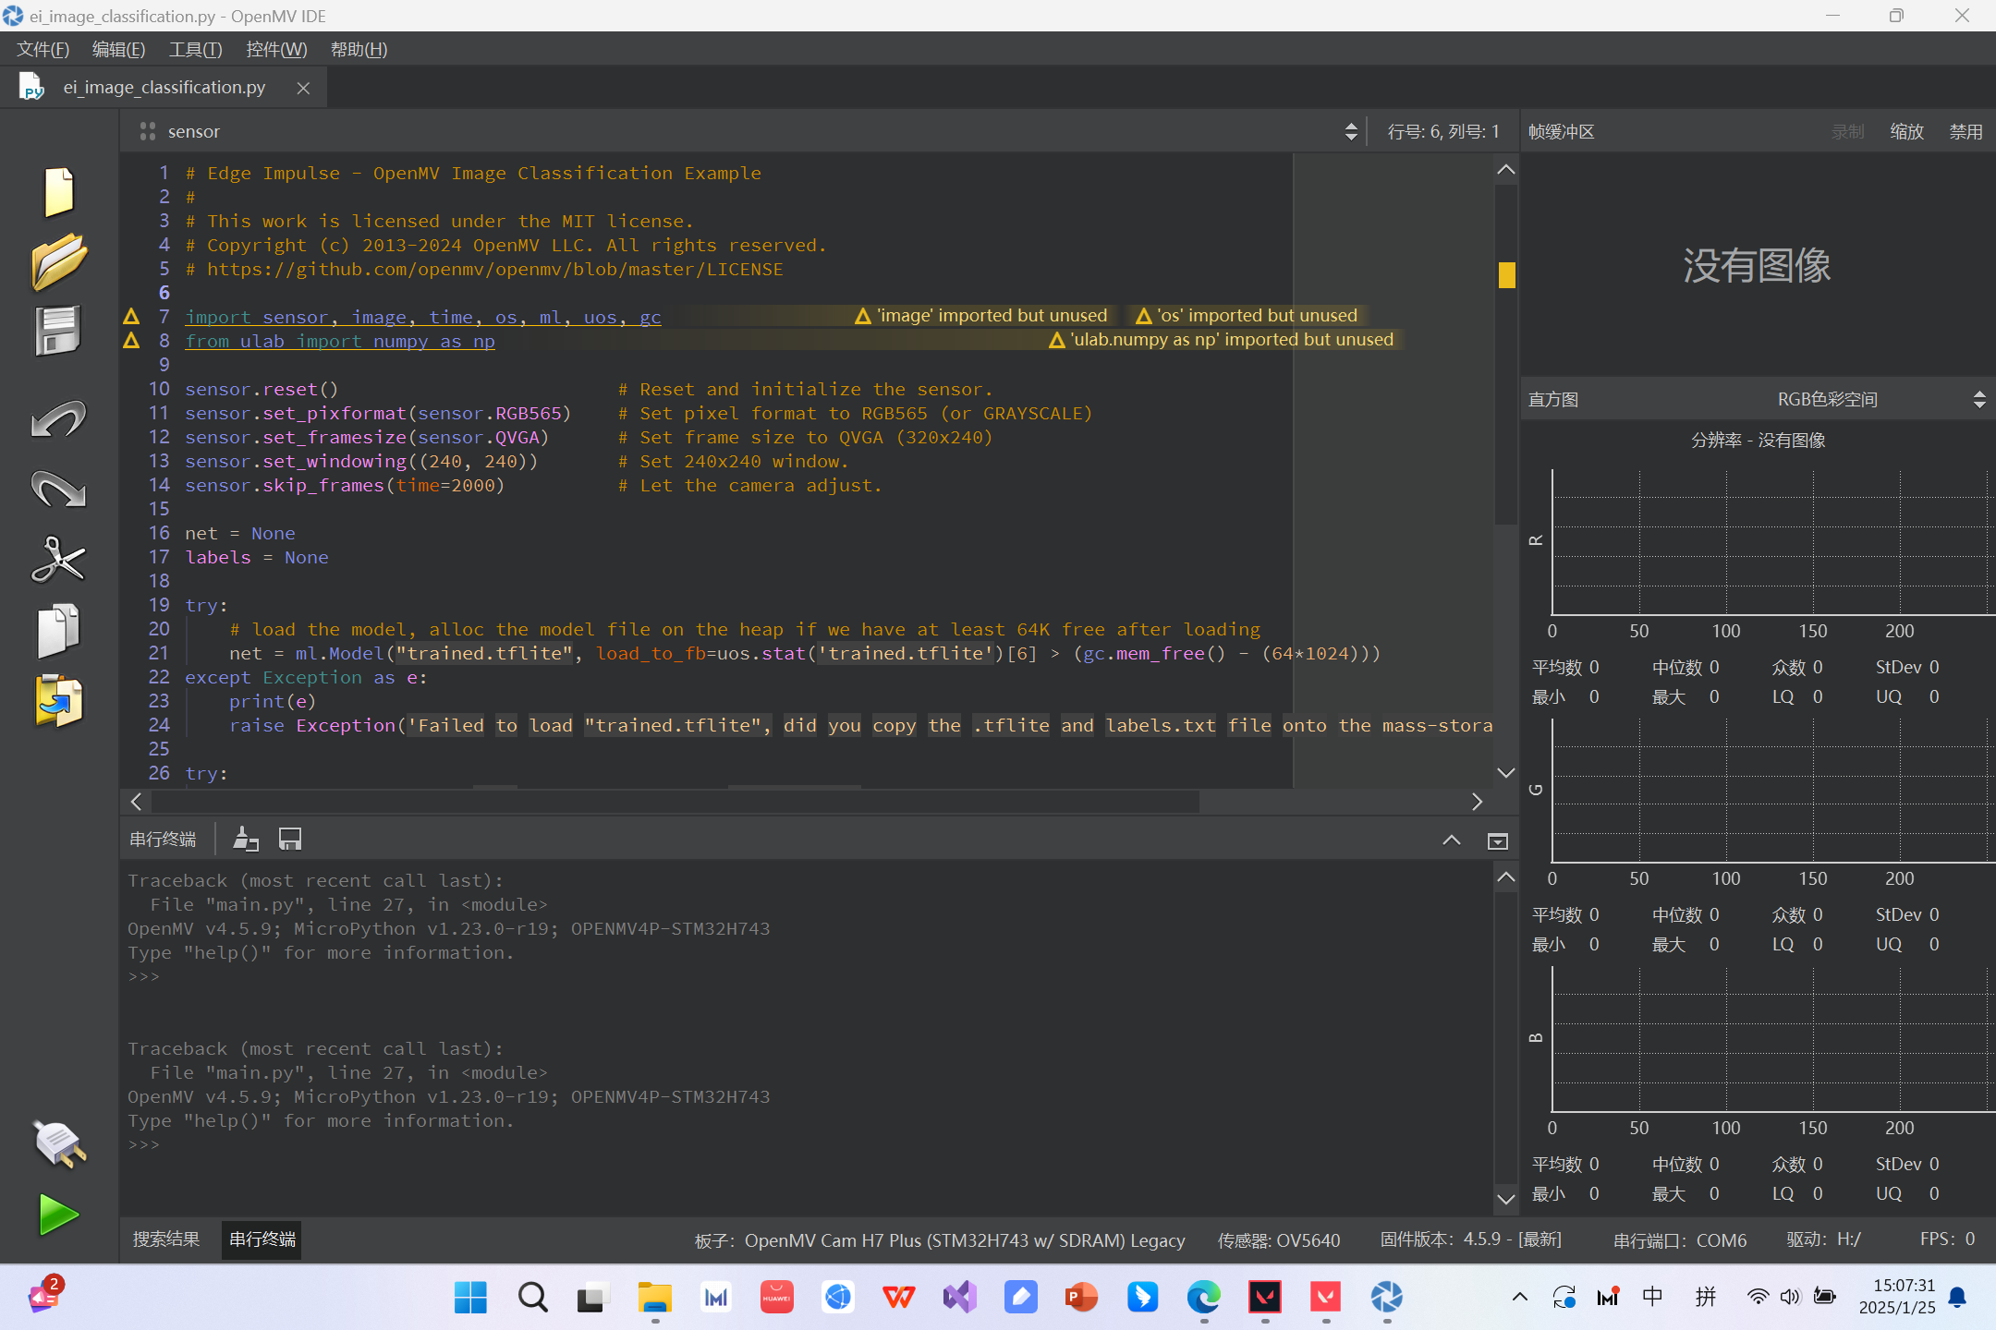Click the 禁用 disable button
1996x1330 pixels.
point(1966,131)
